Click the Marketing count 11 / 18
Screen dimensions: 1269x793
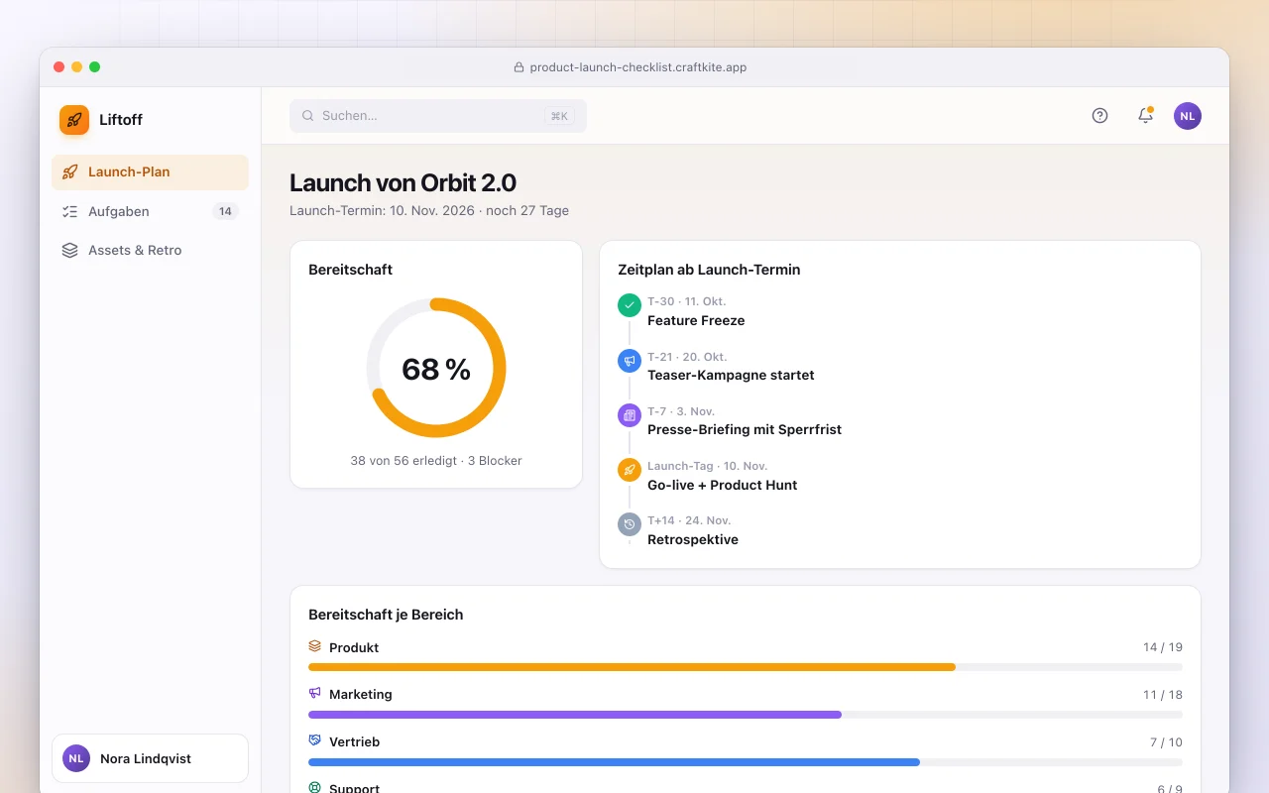click(x=1163, y=695)
